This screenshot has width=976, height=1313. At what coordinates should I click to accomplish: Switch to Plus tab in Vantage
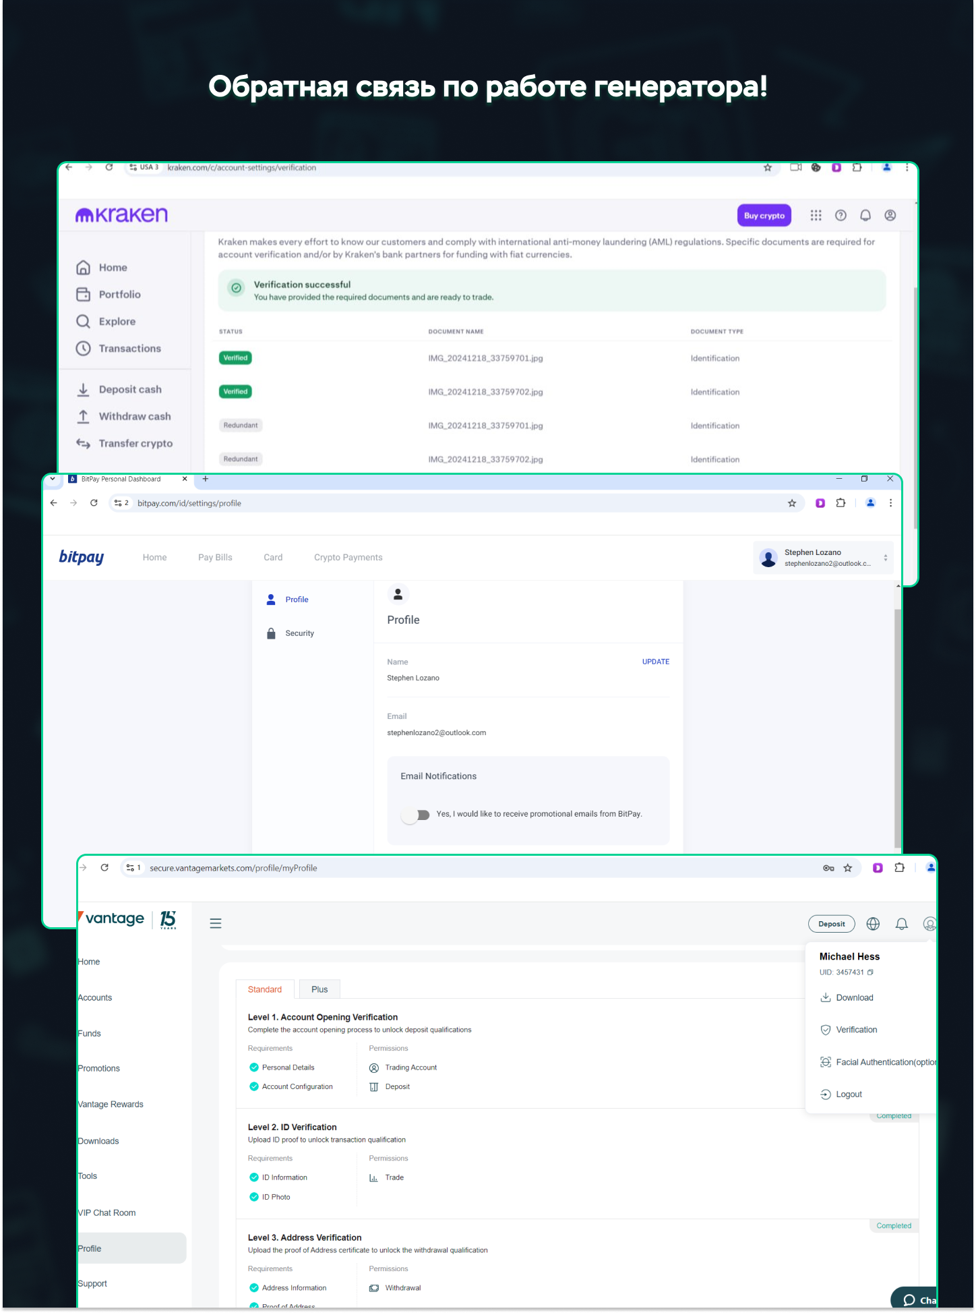[x=319, y=989]
